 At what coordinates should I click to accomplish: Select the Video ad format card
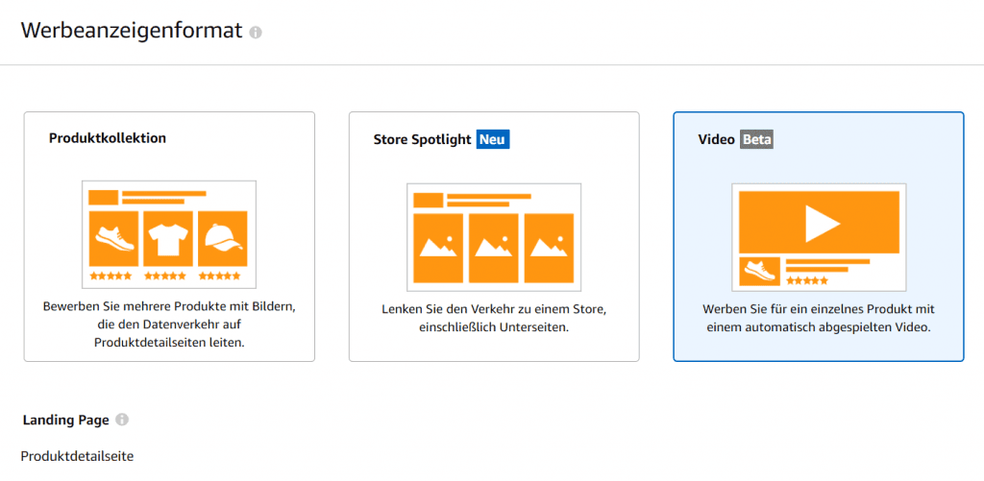point(819,236)
